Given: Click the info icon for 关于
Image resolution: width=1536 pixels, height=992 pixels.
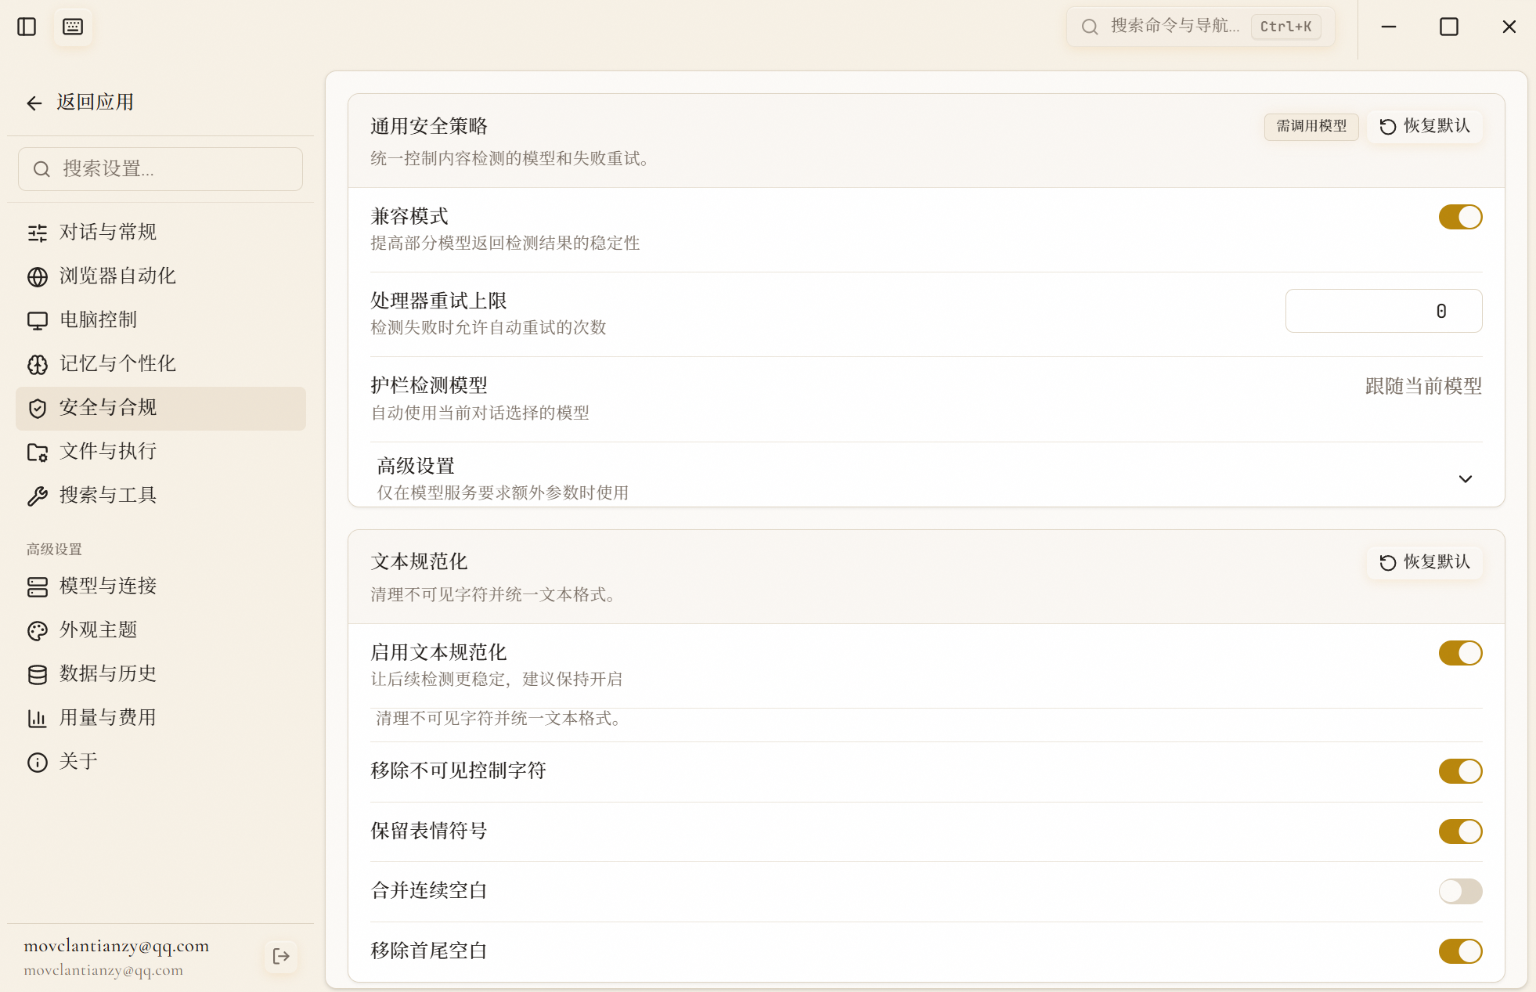Looking at the screenshot, I should (x=38, y=762).
